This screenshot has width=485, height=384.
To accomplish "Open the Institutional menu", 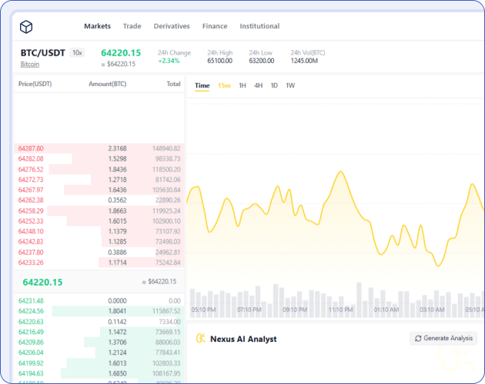I will pos(259,26).
